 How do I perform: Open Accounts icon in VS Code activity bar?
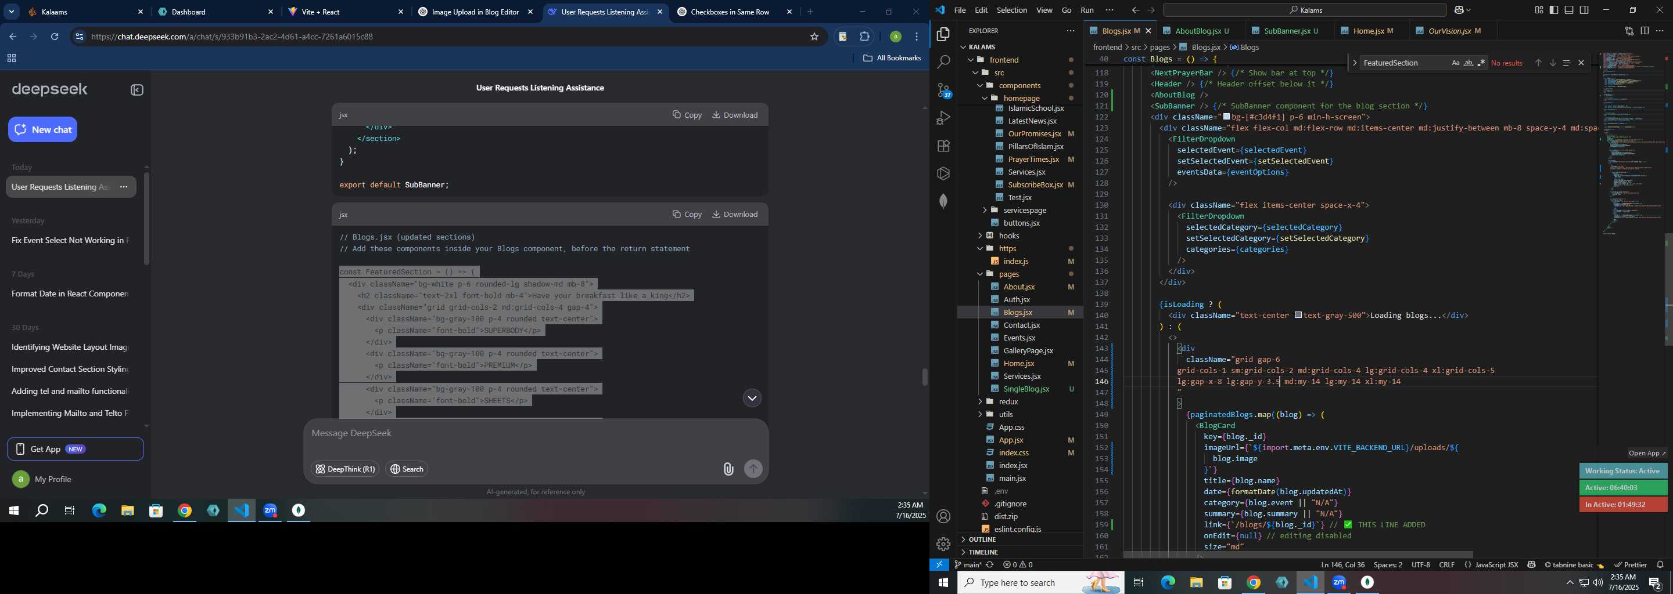pos(943,516)
